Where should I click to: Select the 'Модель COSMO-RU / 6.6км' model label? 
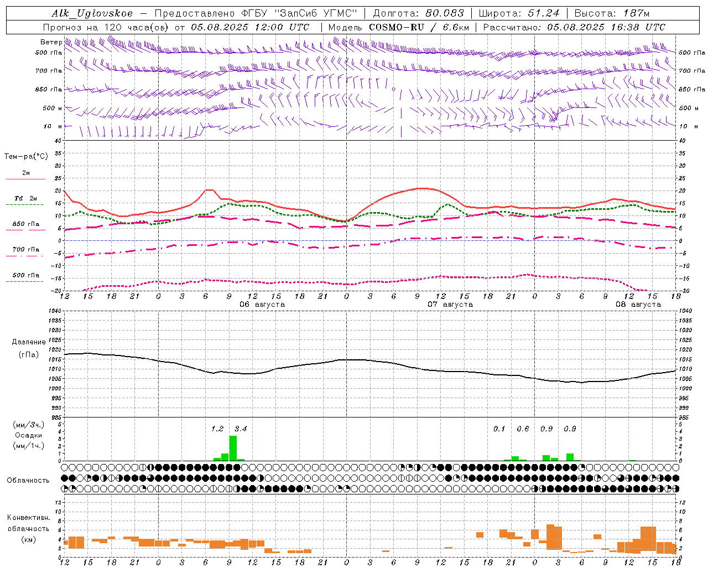pyautogui.click(x=398, y=27)
